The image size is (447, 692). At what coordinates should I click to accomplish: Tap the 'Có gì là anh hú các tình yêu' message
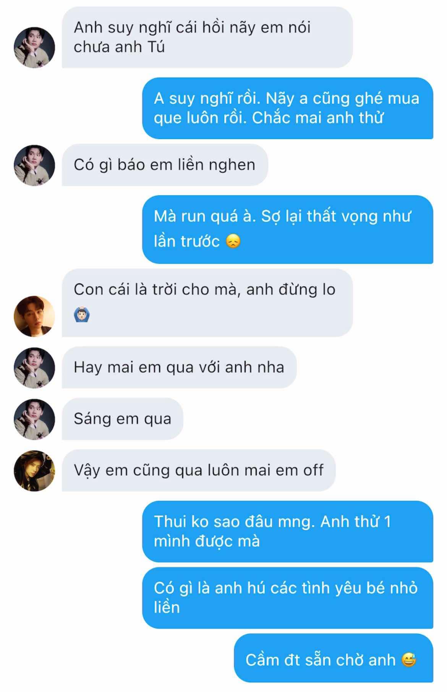288,598
